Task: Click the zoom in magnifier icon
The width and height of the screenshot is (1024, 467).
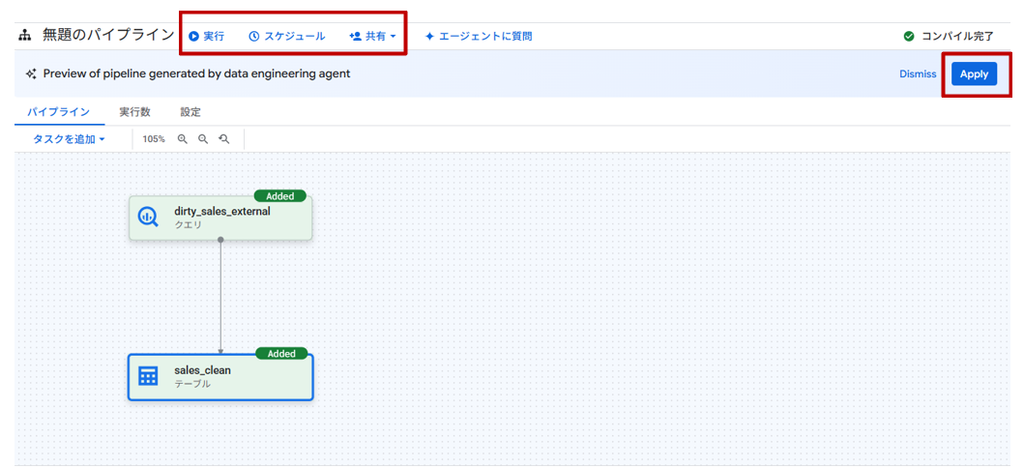Action: (x=182, y=139)
